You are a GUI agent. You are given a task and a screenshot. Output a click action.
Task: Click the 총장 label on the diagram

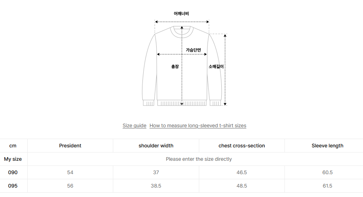175,67
